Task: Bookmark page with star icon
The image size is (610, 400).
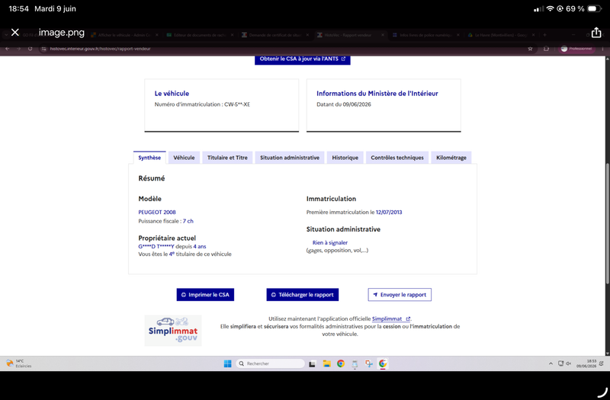Action: 530,49
